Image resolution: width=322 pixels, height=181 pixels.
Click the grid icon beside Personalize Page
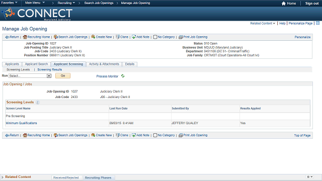coord(317,23)
